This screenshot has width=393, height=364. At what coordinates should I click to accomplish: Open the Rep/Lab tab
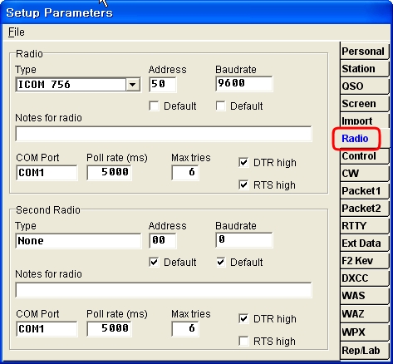tap(364, 351)
